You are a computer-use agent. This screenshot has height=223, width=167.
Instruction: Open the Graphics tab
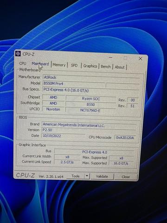(x=90, y=66)
